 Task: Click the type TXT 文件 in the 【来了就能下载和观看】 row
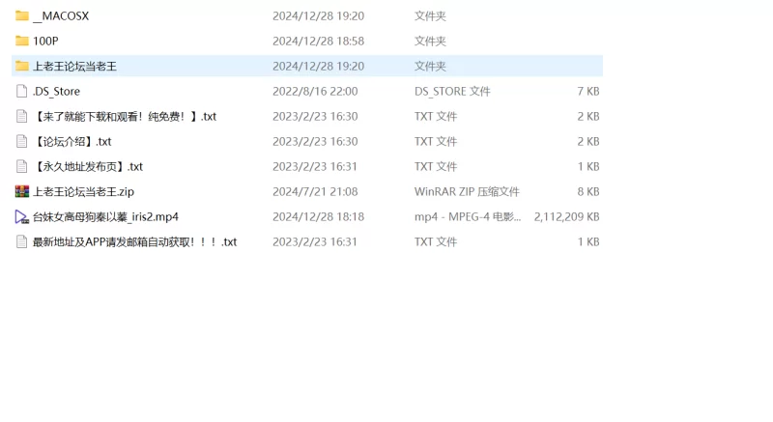point(436,116)
